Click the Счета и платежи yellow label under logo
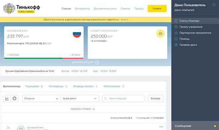The width and height of the screenshot is (219, 130). (x=26, y=12)
